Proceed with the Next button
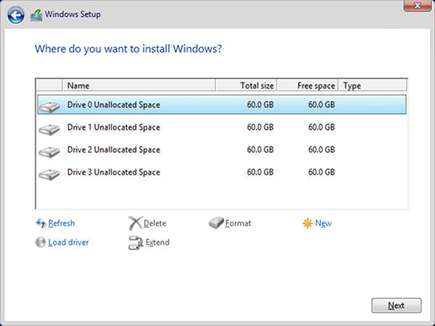Screen dimensions: 435x326 pyautogui.click(x=396, y=306)
